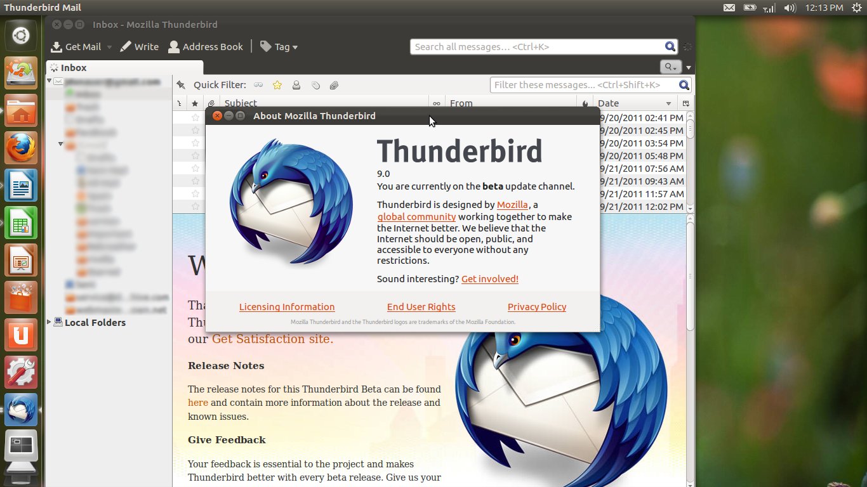This screenshot has height=487, width=867.
Task: Toggle the Starred quick filter
Action: point(277,85)
